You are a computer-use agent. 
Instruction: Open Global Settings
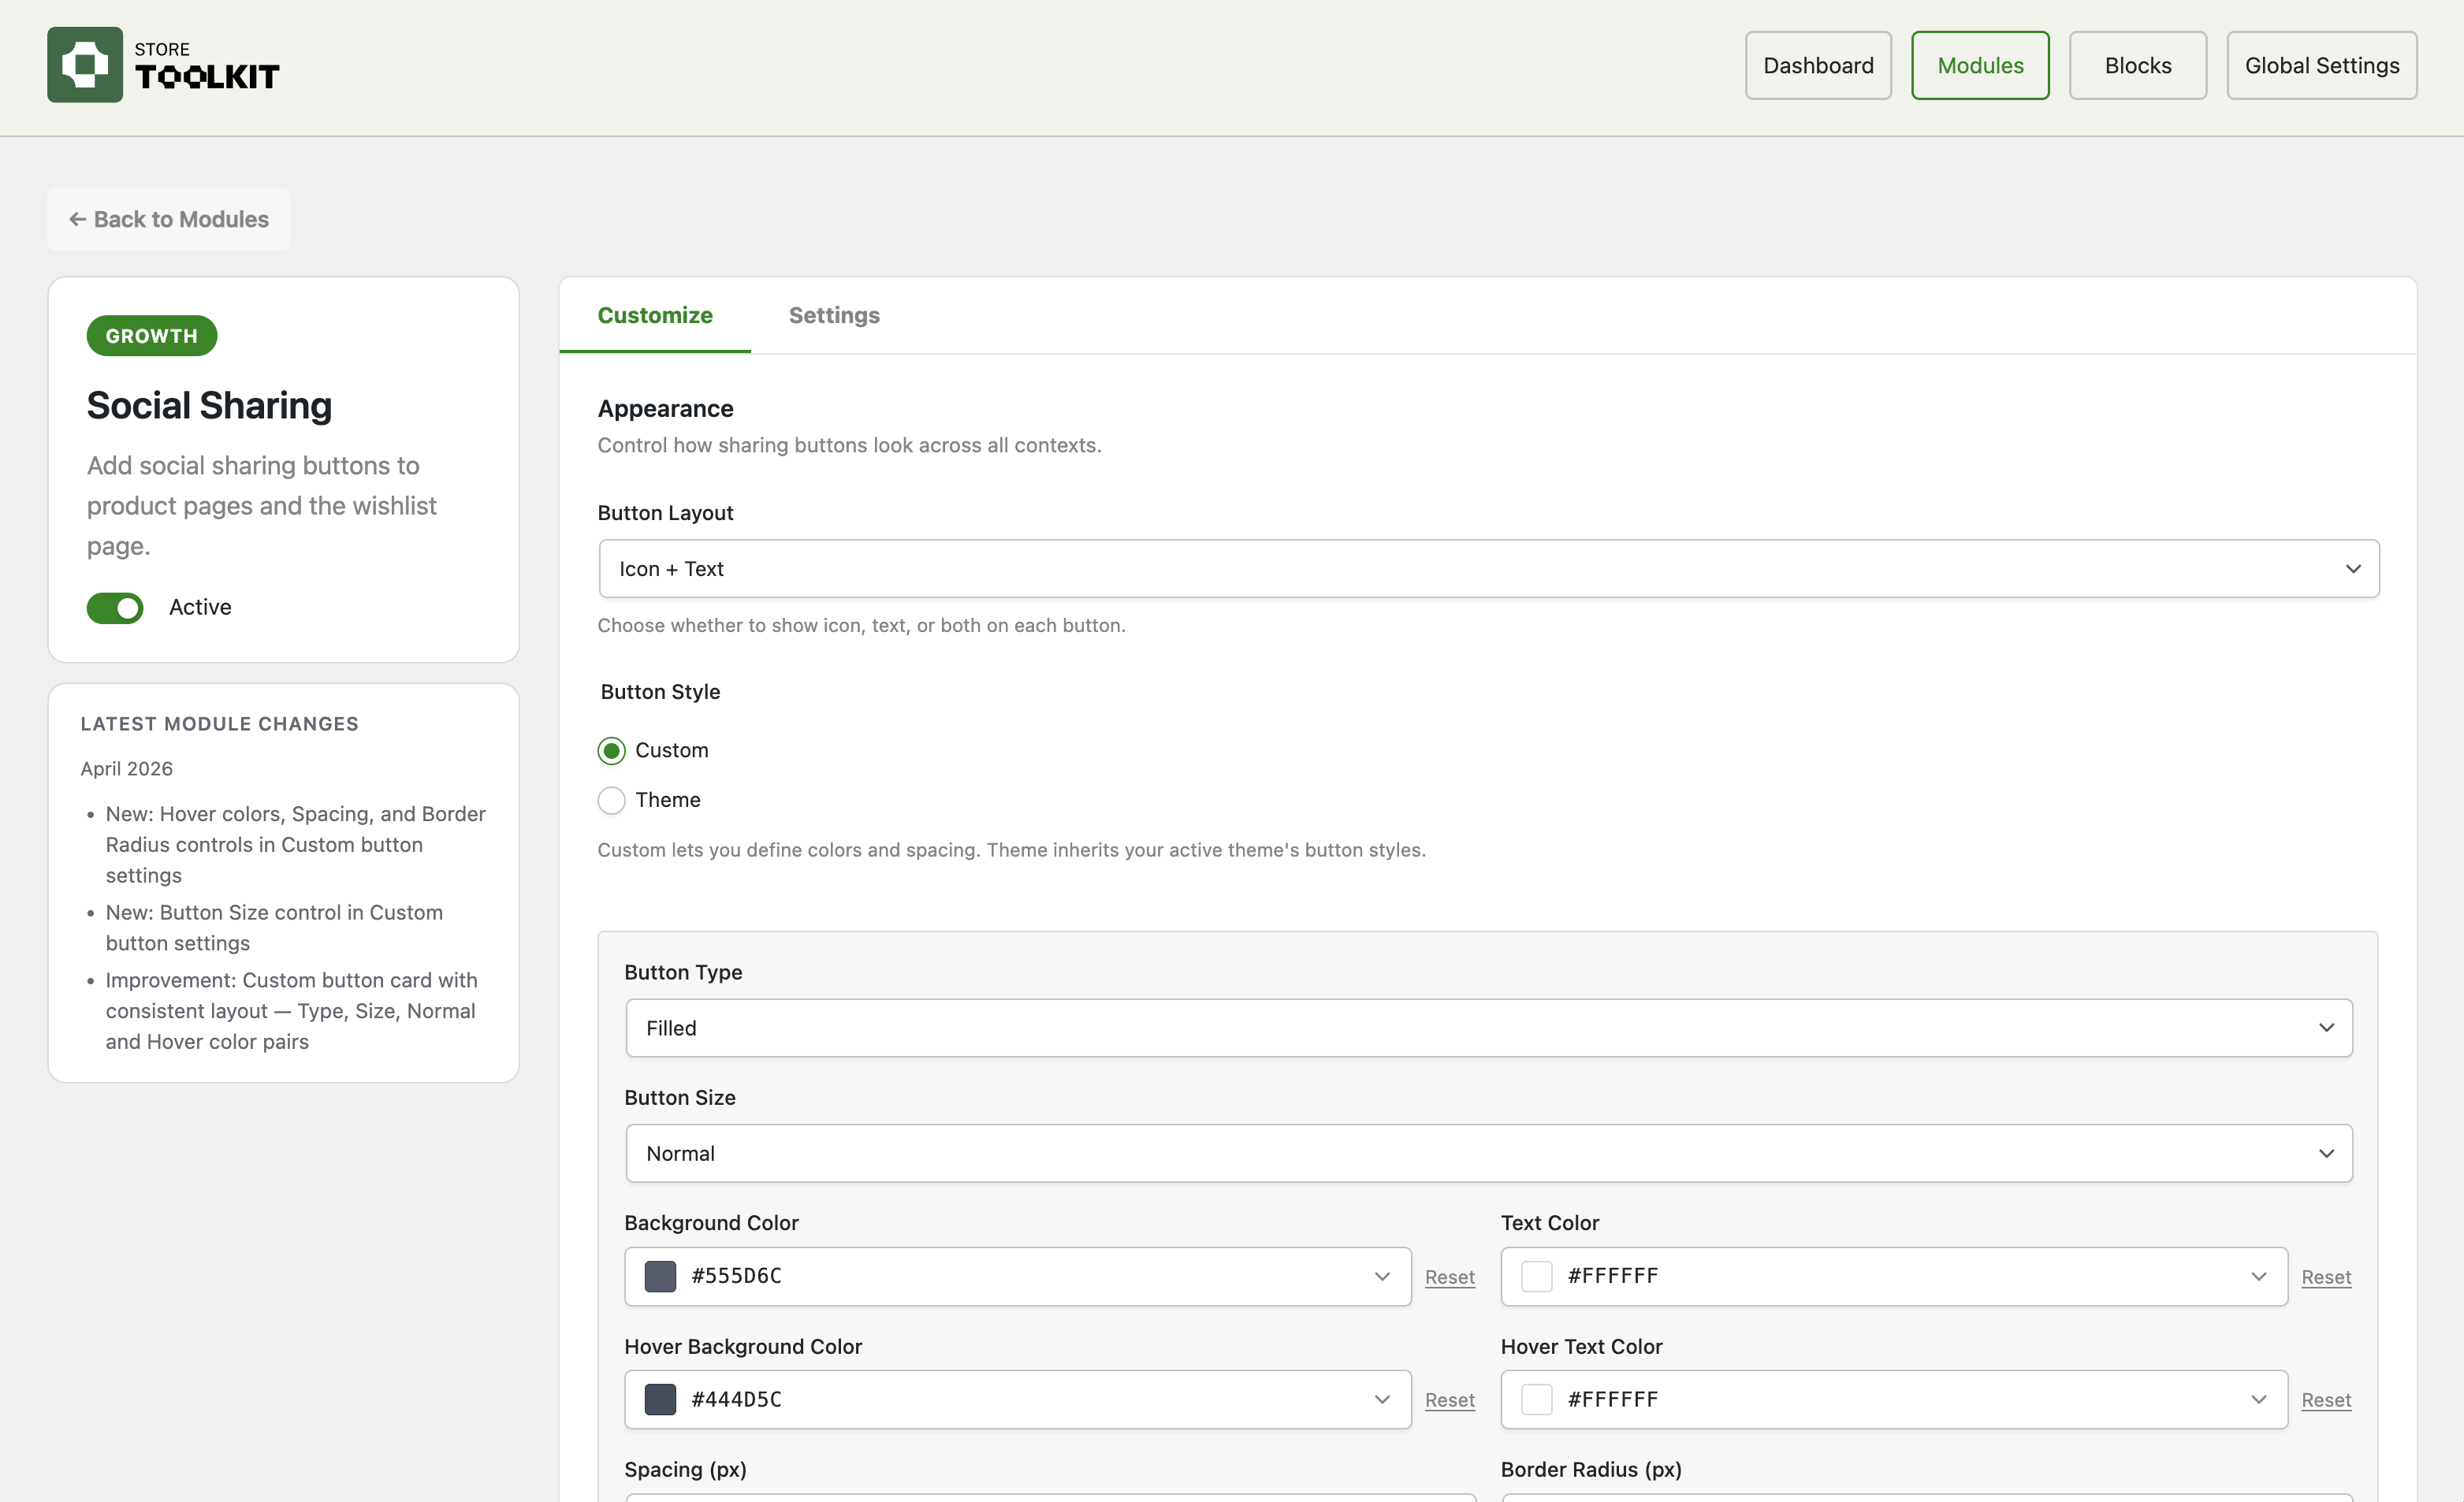[x=2322, y=66]
